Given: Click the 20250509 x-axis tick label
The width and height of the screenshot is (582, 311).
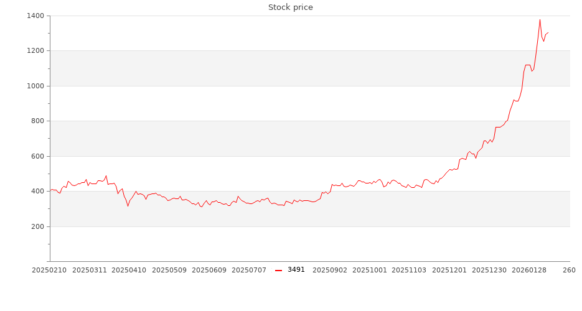Looking at the screenshot, I should [169, 271].
